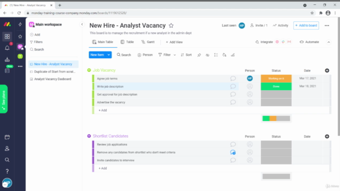Open Invite / 1 button
340x191 pixels.
259,25
